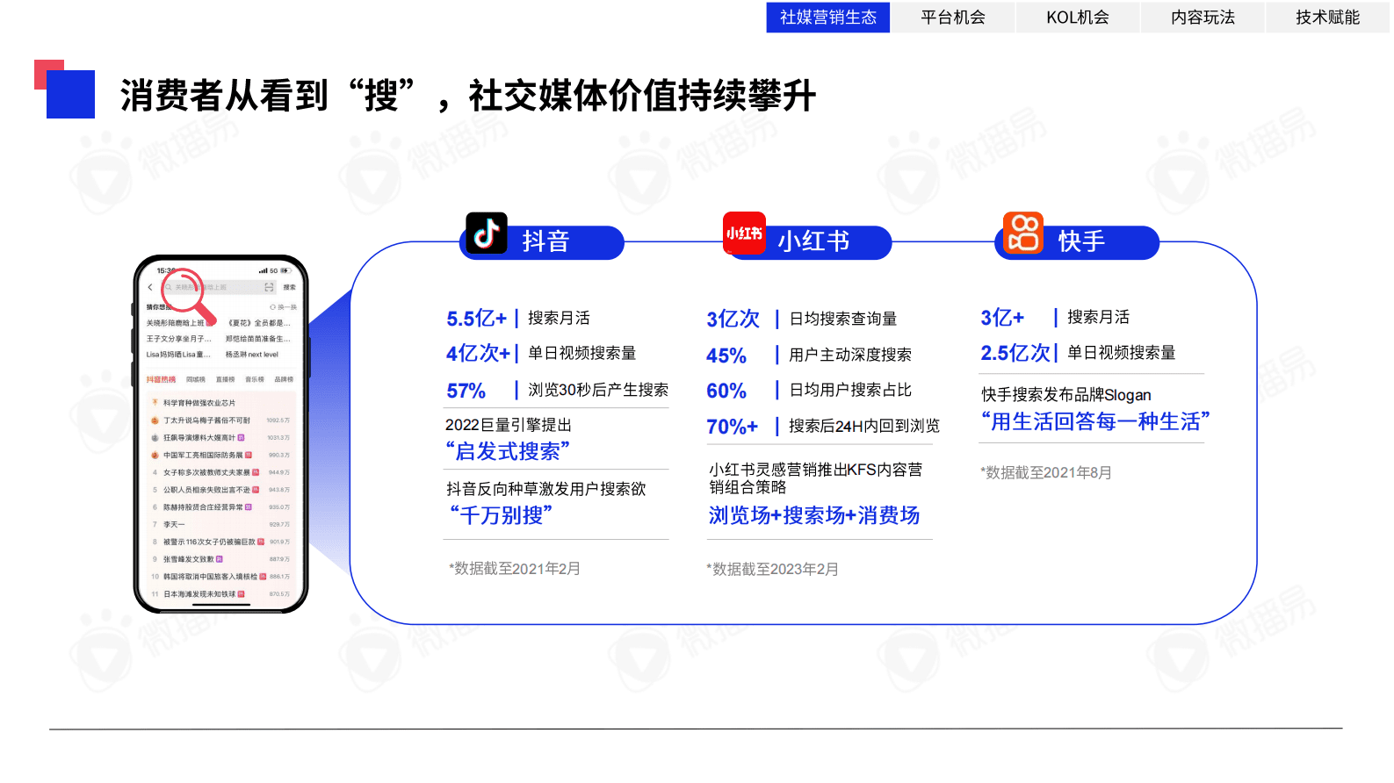Tap the suggestion 杨丞琳 next level
Screen dimensions: 1394x783
(x=252, y=355)
